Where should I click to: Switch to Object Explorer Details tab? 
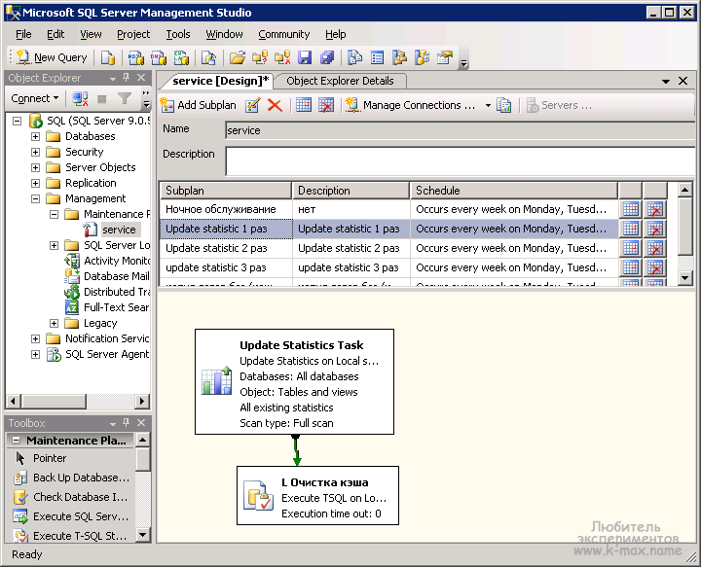point(340,81)
